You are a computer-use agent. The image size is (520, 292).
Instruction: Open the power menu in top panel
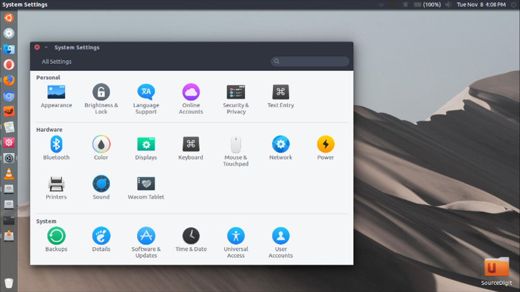coord(514,5)
